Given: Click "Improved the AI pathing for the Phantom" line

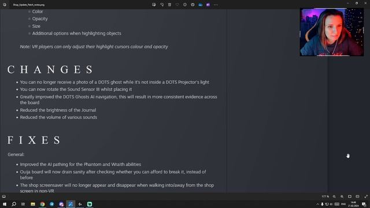Looking at the screenshot, I should pyautogui.click(x=80, y=164).
